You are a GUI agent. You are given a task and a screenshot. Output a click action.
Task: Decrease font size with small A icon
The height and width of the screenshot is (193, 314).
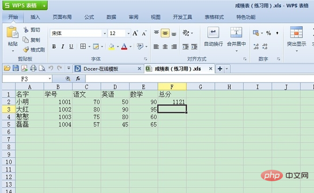(144, 33)
